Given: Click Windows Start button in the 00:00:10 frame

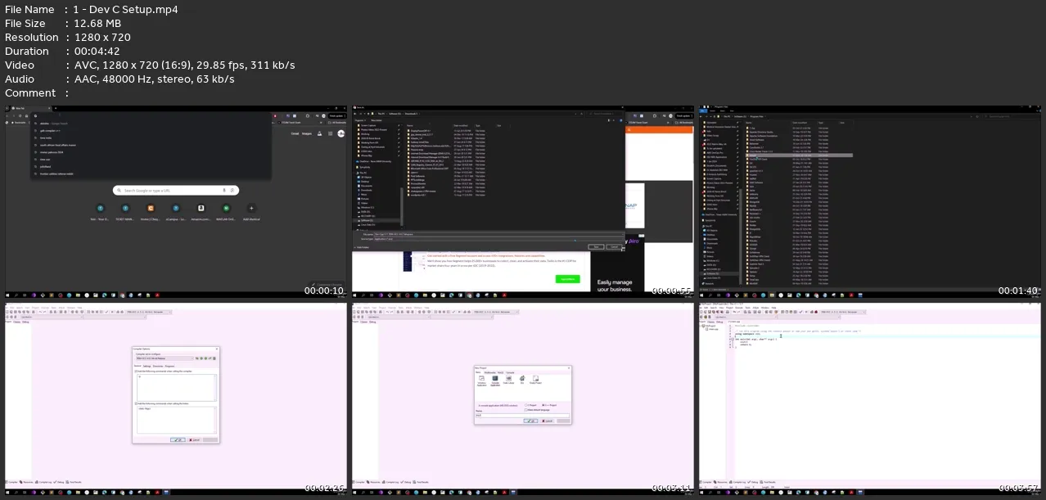Looking at the screenshot, I should (8, 294).
